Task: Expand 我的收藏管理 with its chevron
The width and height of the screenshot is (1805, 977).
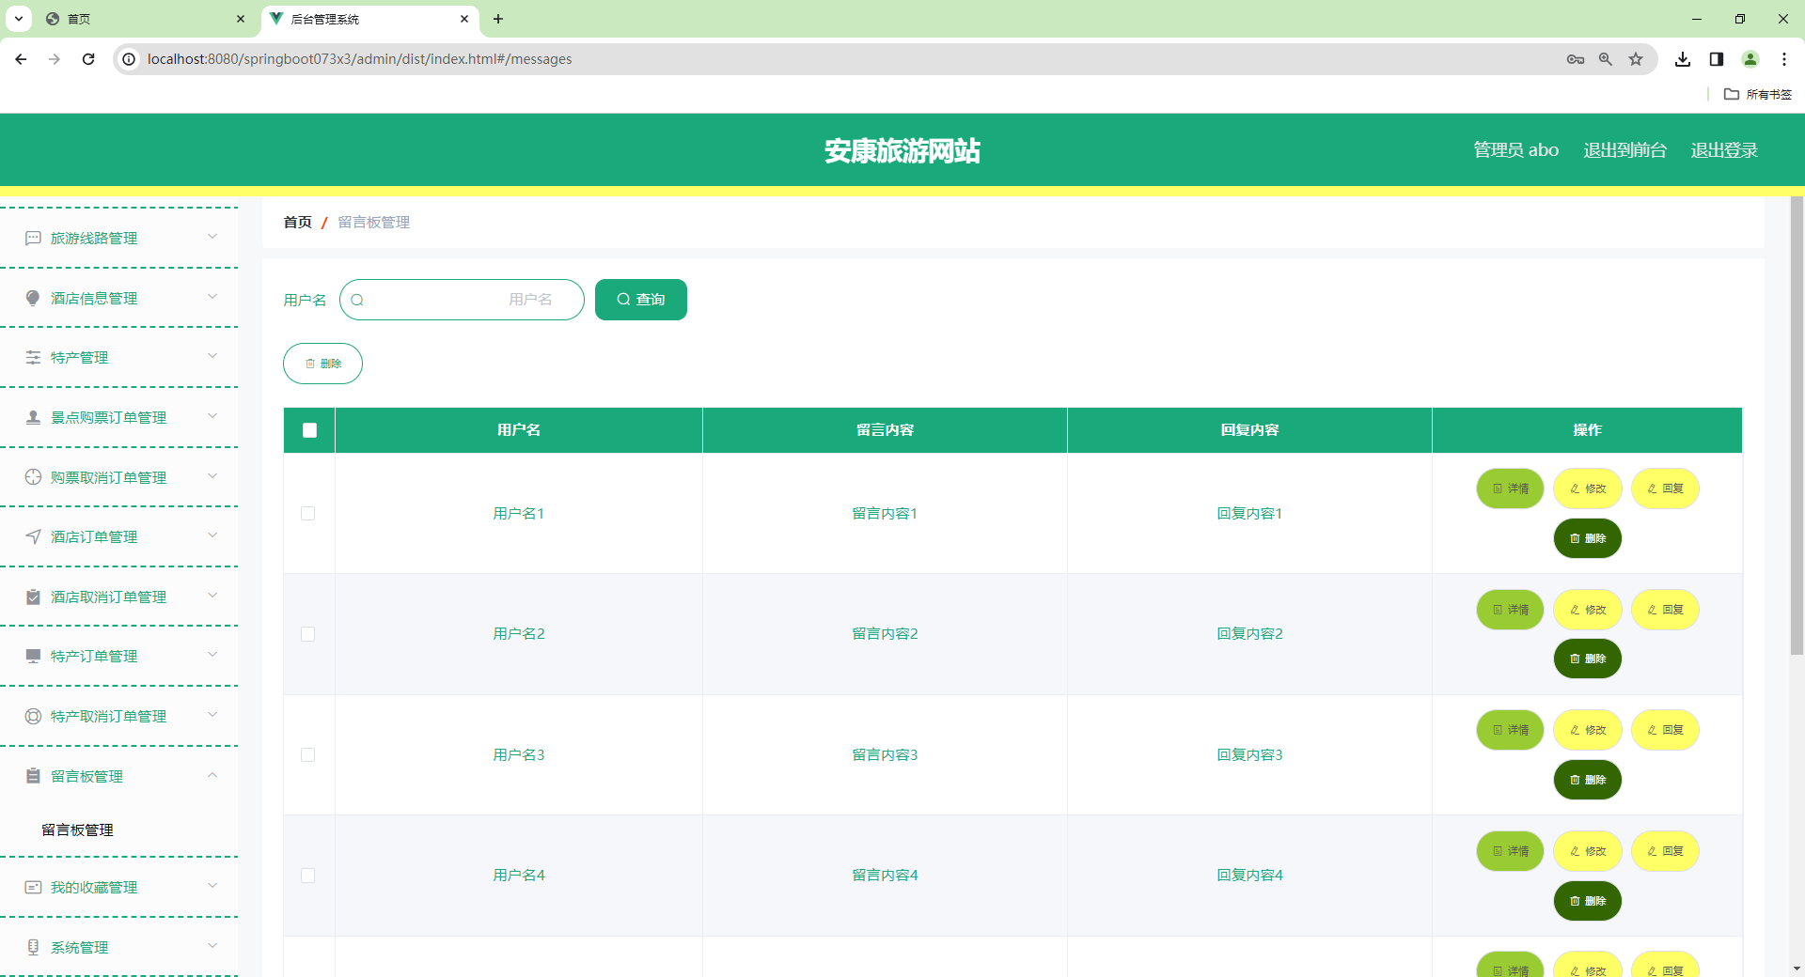Action: tap(212, 886)
